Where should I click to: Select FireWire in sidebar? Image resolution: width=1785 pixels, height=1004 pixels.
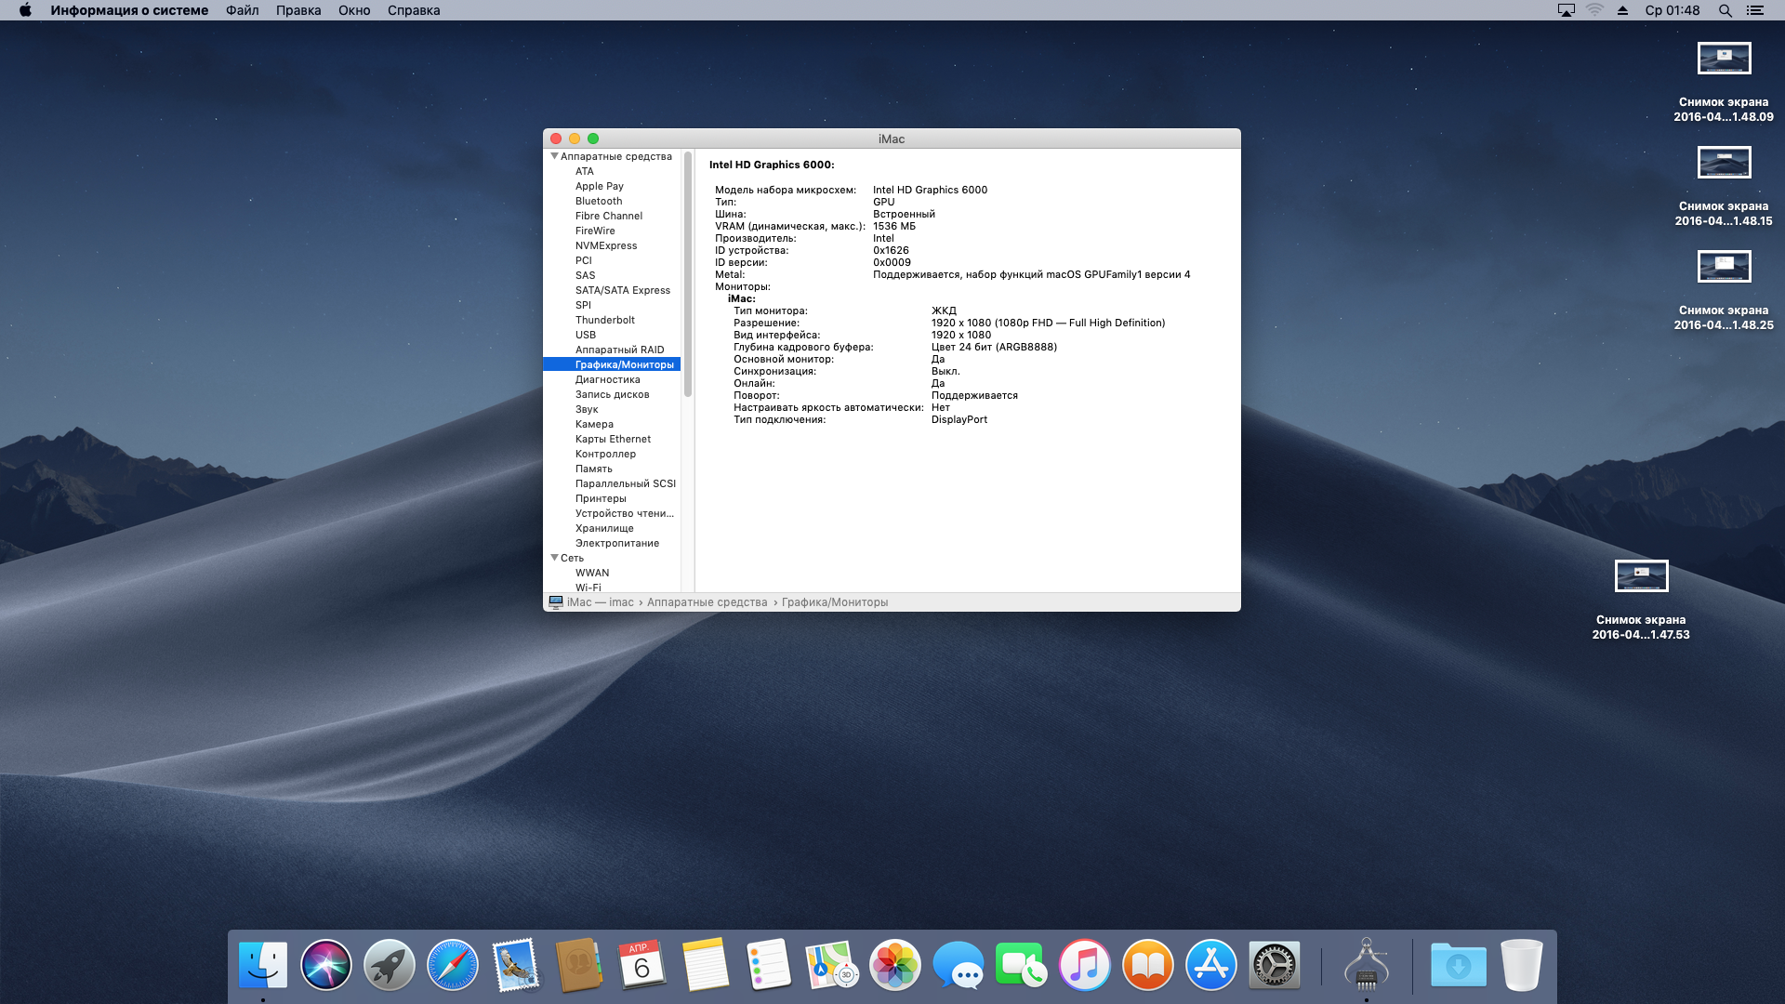(x=612, y=231)
